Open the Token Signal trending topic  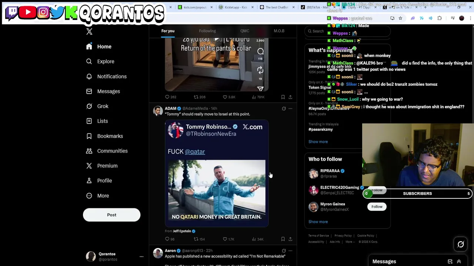click(x=320, y=88)
